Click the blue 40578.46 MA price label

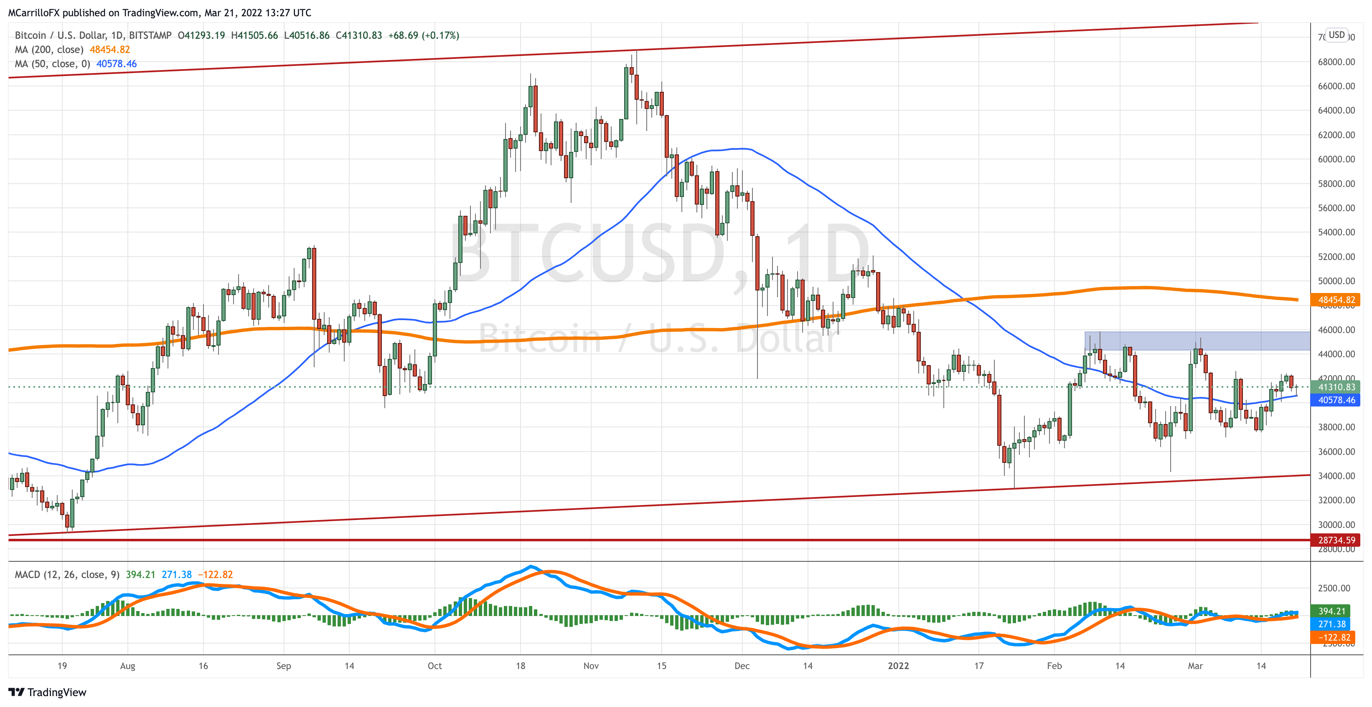[x=1335, y=400]
